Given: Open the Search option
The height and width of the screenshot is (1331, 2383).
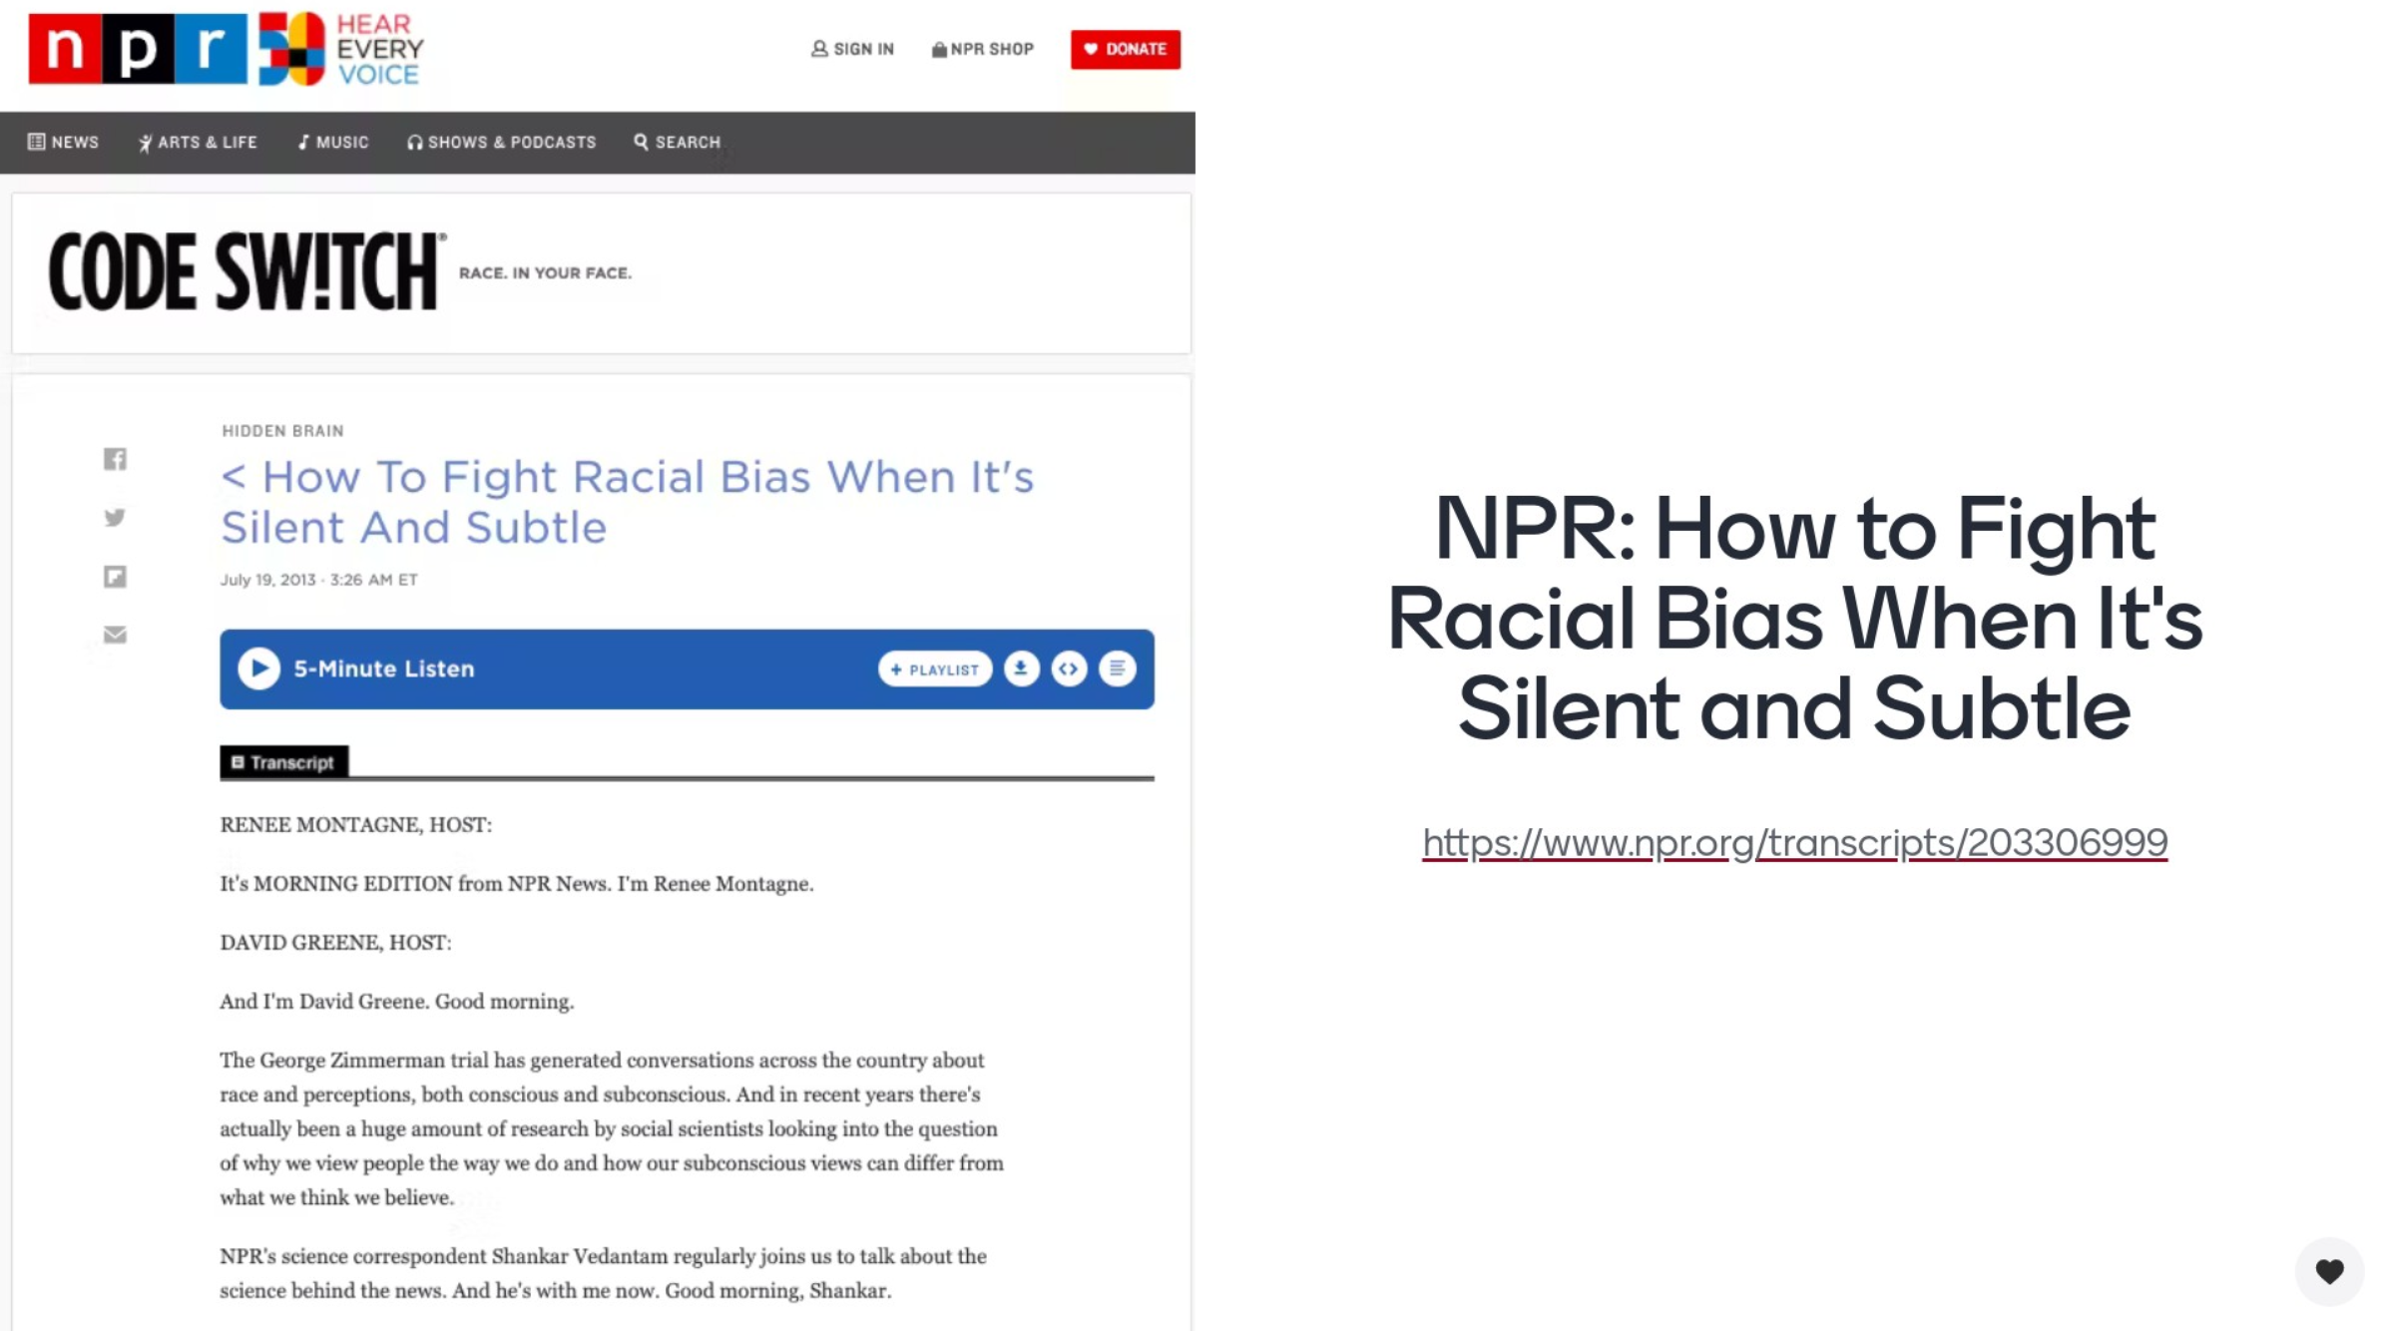Looking at the screenshot, I should pos(677,143).
